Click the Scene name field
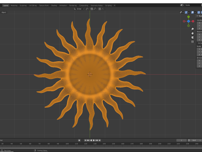Image resolution: width=202 pixels, height=152 pixels. [x=193, y=5]
